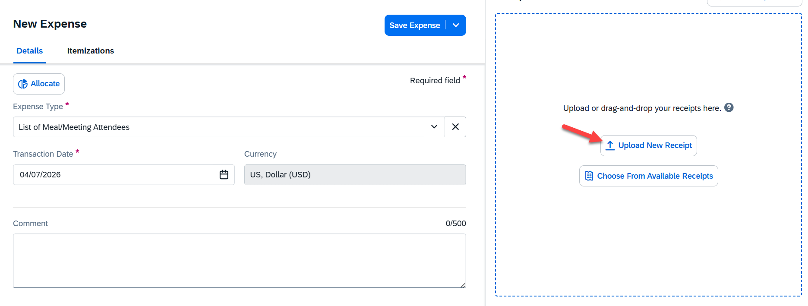The width and height of the screenshot is (808, 306).
Task: Switch to the Details tab
Action: [29, 51]
